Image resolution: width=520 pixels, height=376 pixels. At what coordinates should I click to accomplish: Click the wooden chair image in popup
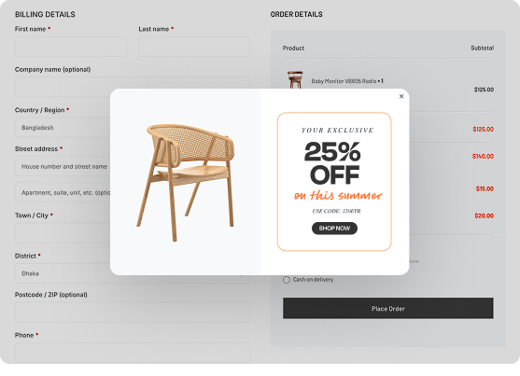click(x=186, y=182)
